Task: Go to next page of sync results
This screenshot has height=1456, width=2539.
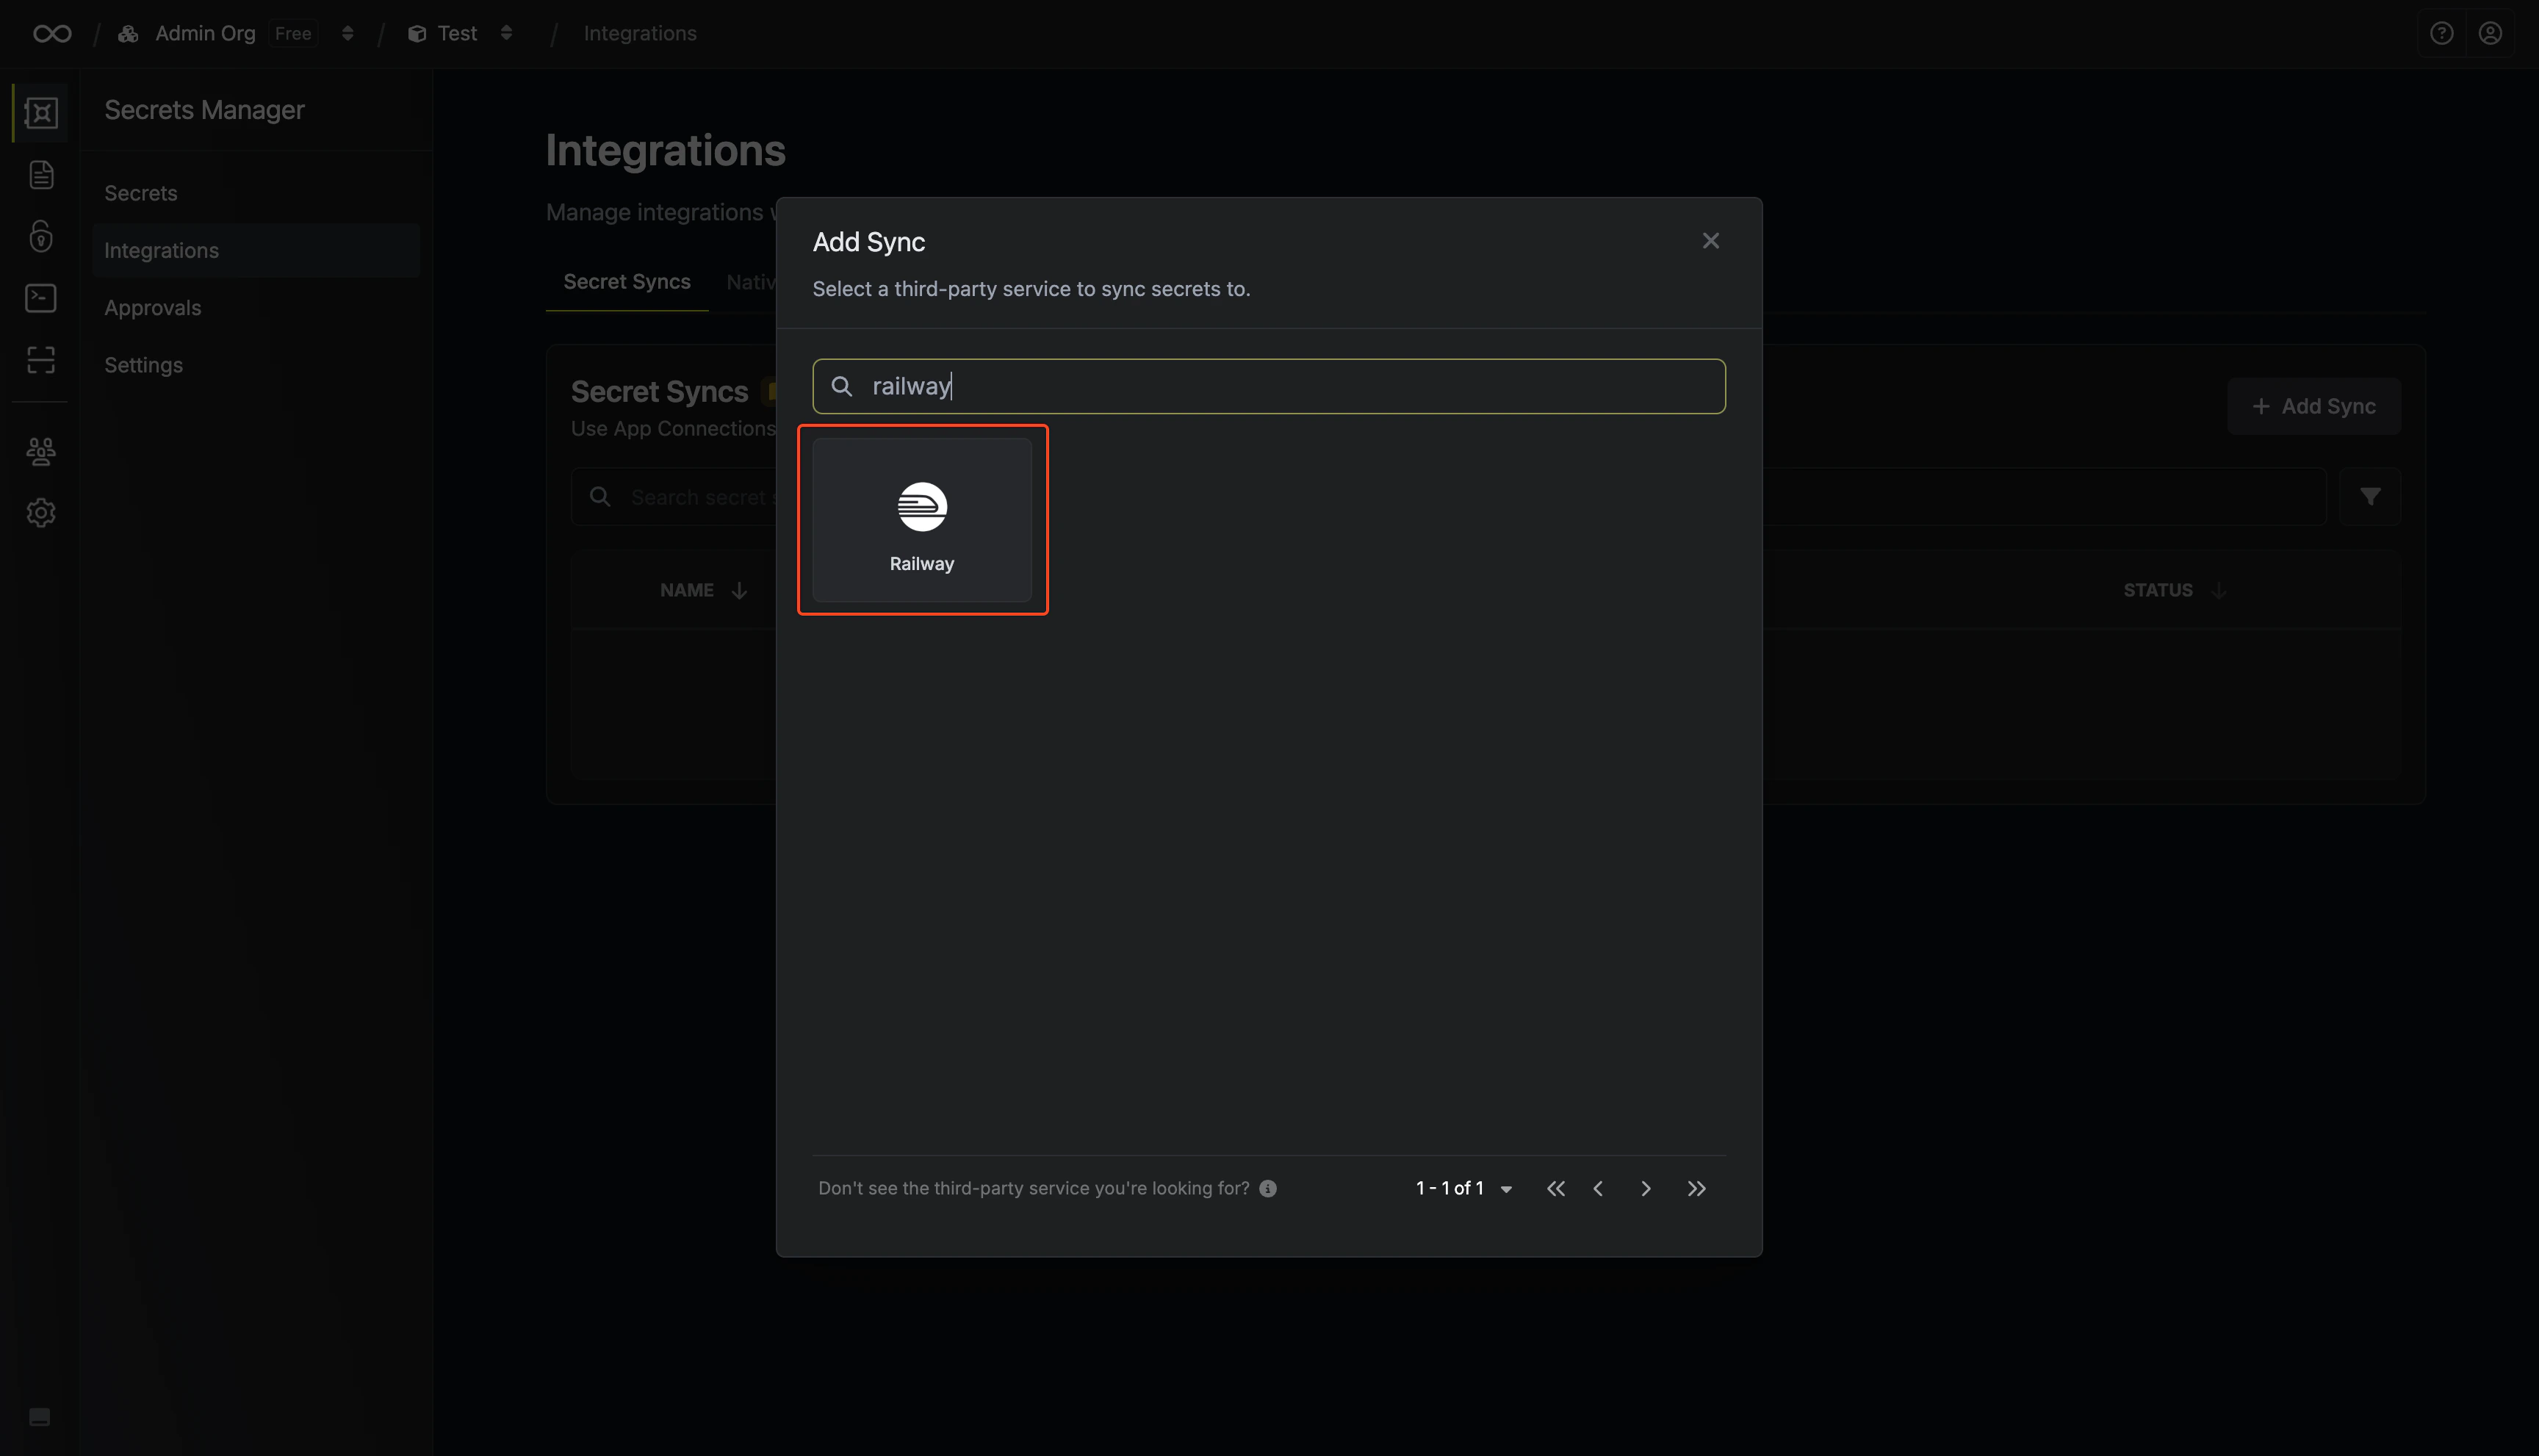Action: tap(1646, 1188)
